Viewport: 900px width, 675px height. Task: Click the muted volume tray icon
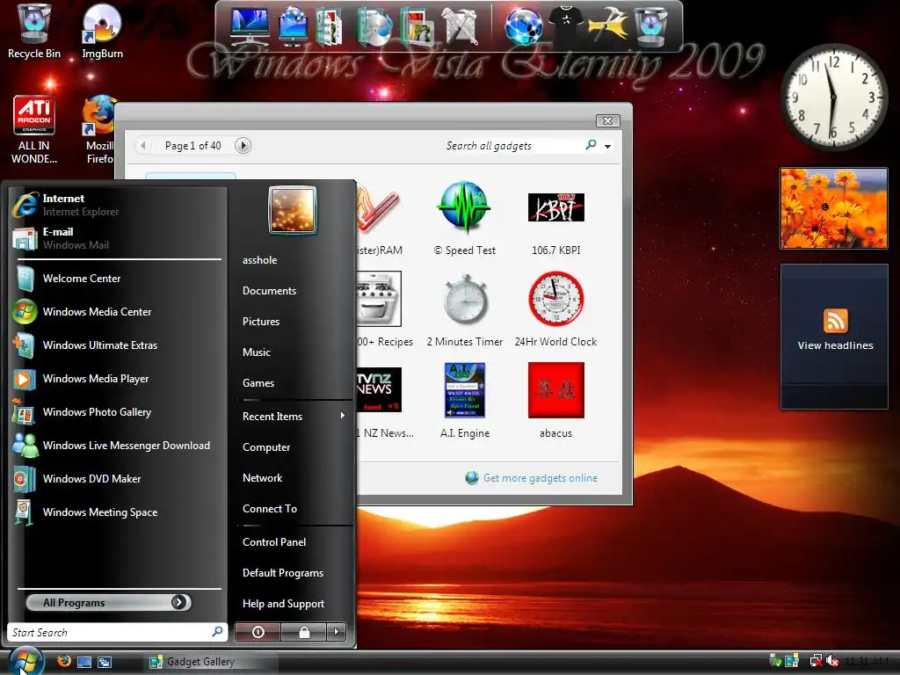pos(831,661)
